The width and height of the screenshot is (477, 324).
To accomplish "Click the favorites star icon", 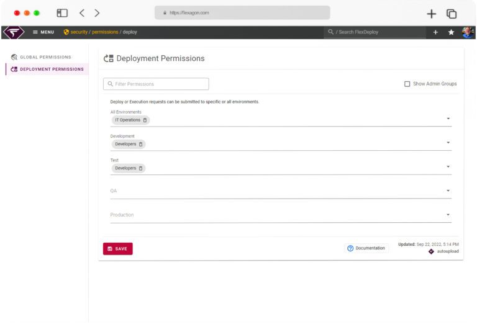I will 451,32.
